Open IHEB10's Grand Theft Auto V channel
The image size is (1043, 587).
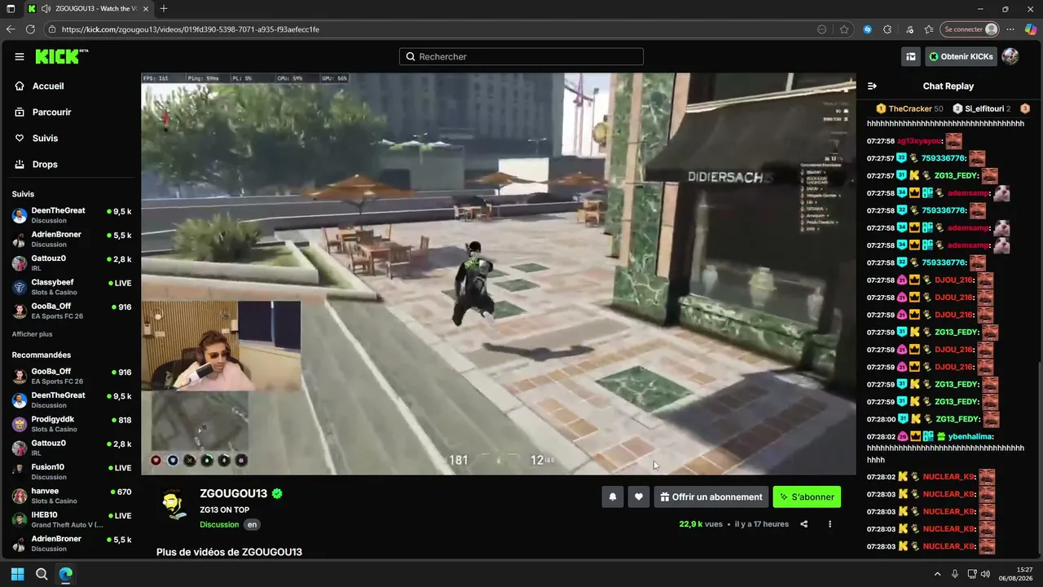pyautogui.click(x=71, y=519)
